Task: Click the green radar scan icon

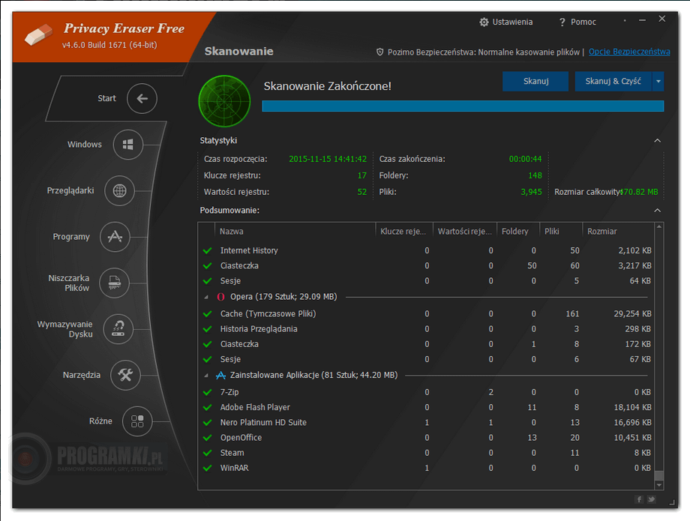Action: click(224, 101)
